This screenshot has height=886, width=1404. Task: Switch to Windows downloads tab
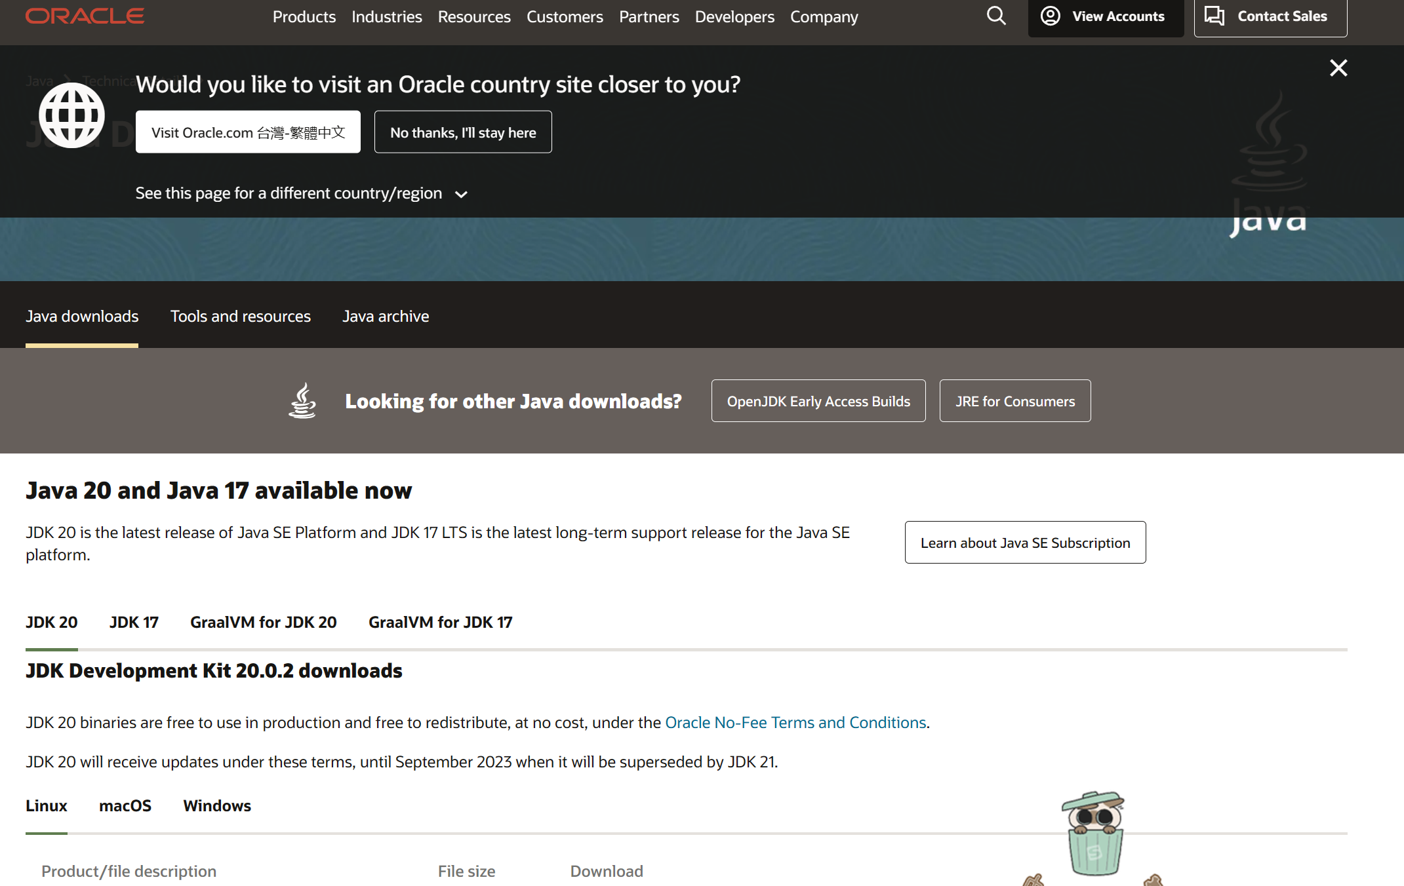[x=217, y=805]
